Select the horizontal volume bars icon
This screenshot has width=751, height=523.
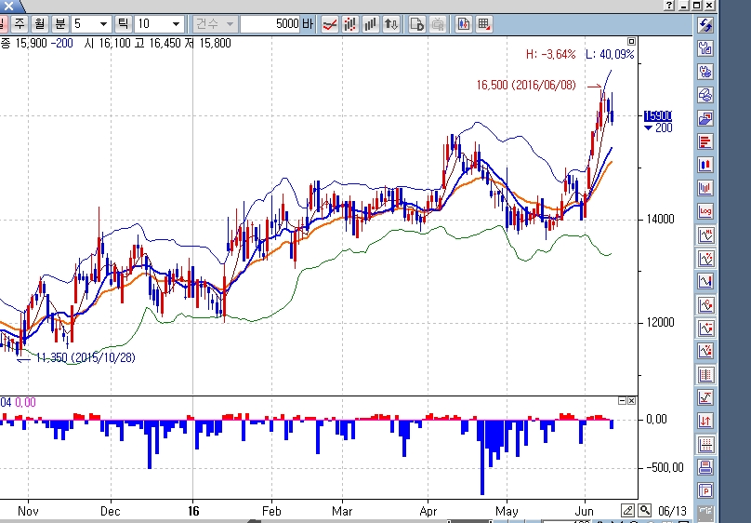[x=705, y=141]
